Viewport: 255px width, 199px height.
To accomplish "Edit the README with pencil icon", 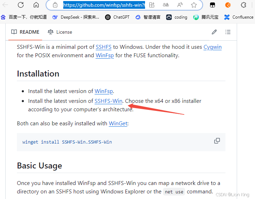I will click(x=214, y=32).
